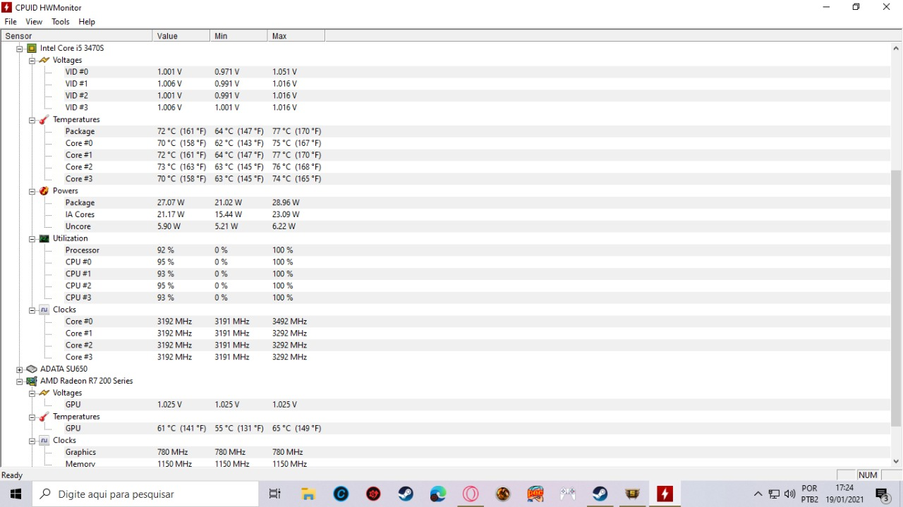Image resolution: width=903 pixels, height=507 pixels.
Task: Click the CPU Voltages lightning icon
Action: [x=44, y=60]
